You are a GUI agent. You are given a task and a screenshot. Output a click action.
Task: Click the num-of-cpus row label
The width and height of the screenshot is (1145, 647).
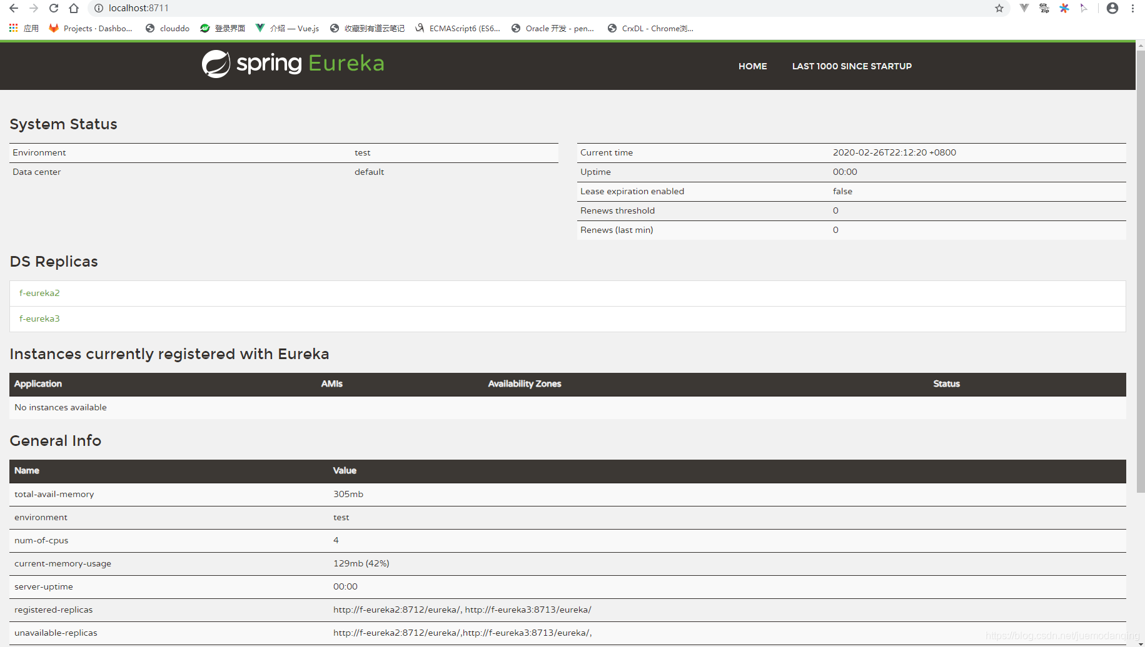(x=41, y=540)
